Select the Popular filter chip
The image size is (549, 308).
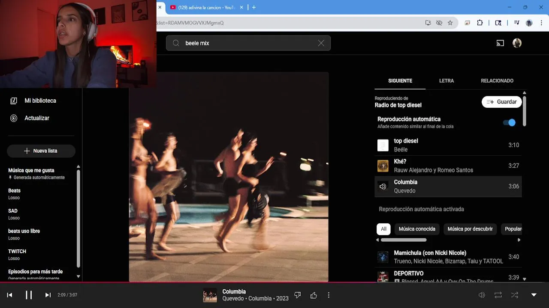[511, 229]
